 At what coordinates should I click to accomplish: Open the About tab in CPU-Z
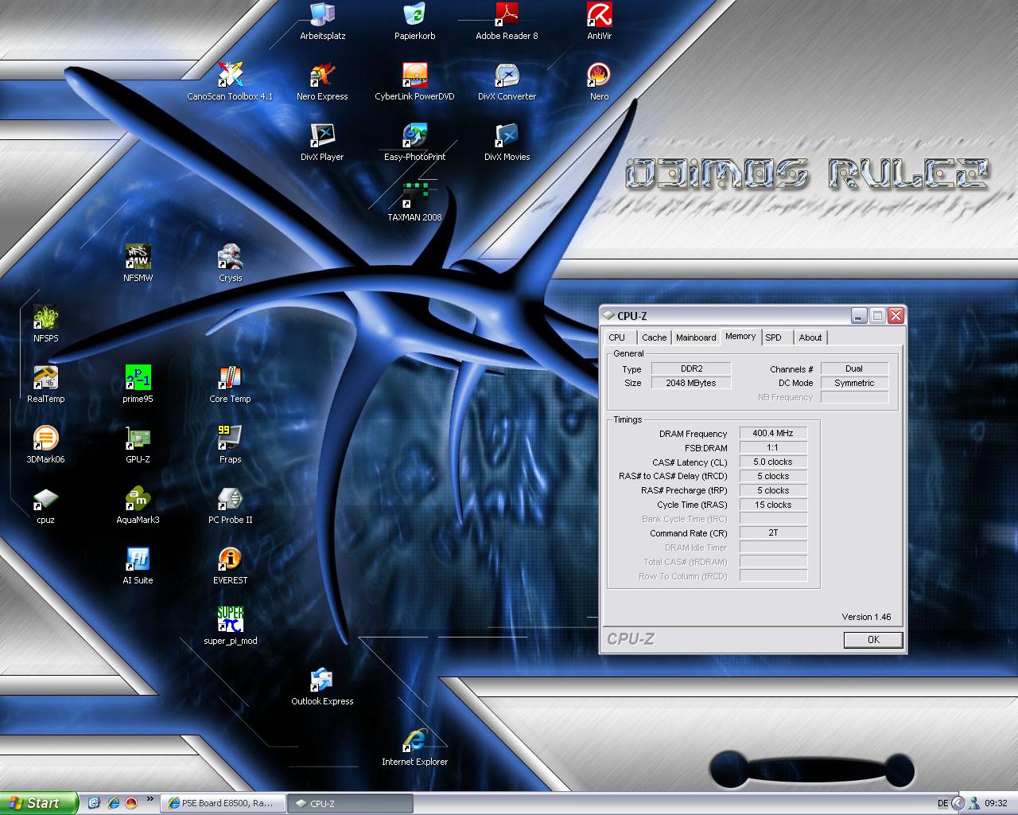[810, 337]
